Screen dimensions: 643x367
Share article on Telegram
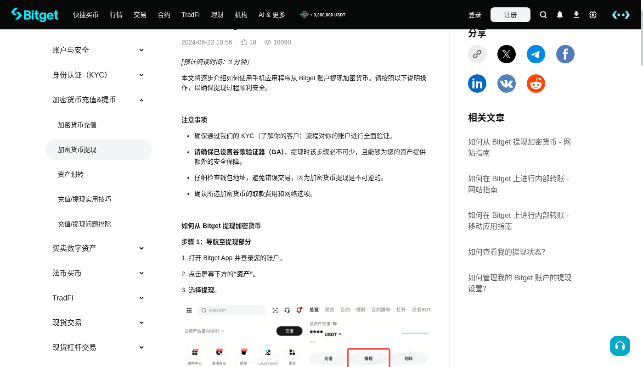[536, 54]
